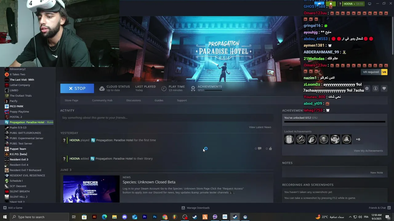Click the skull locked achievement icon

[x=324, y=139]
